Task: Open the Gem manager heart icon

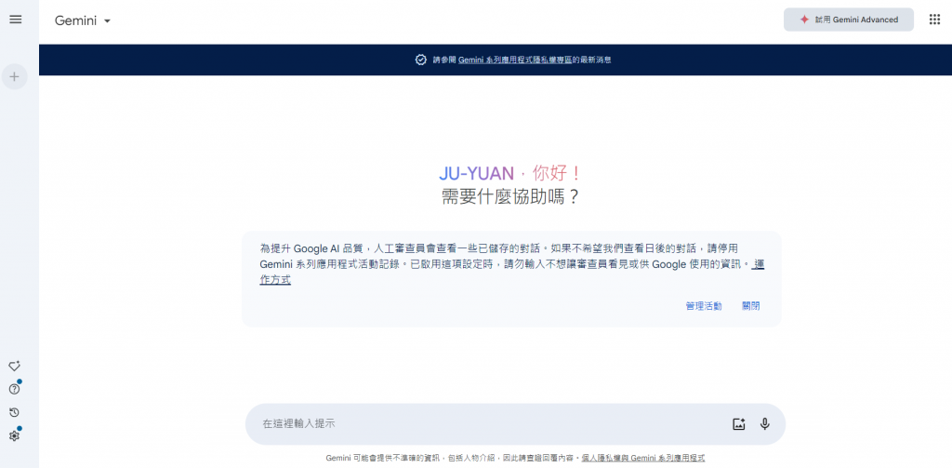Action: point(15,366)
